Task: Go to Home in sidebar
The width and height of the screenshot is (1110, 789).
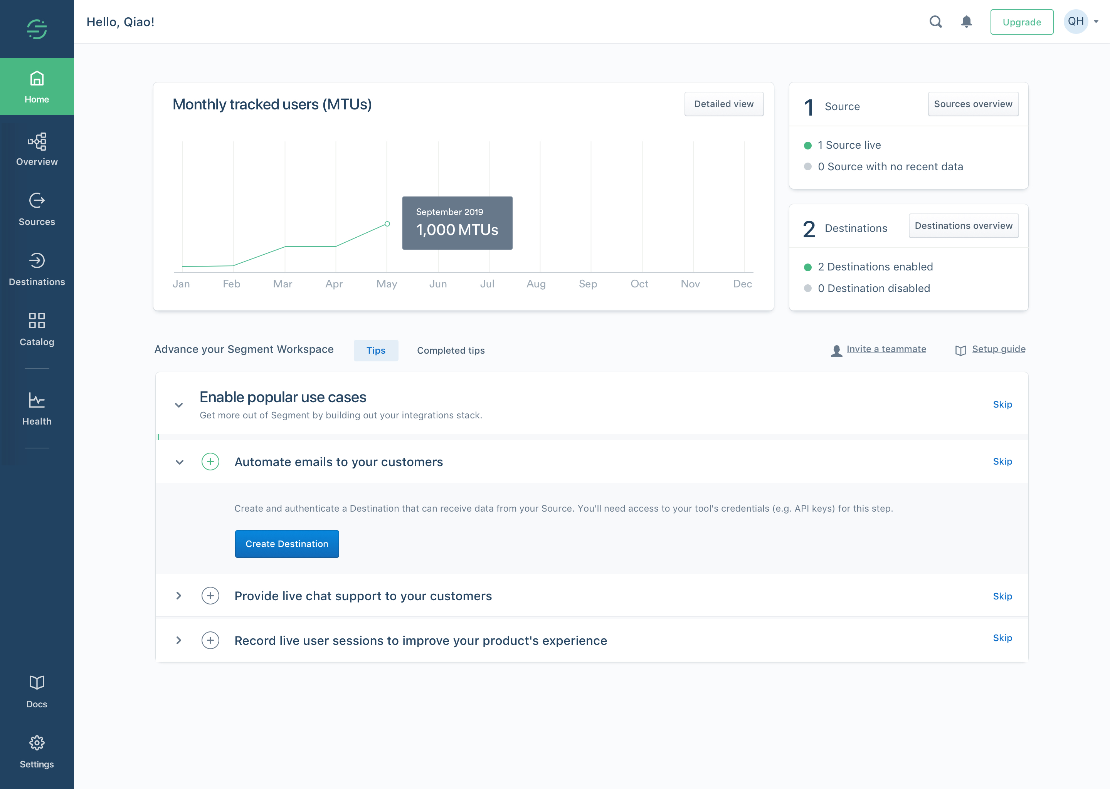Action: pyautogui.click(x=37, y=86)
